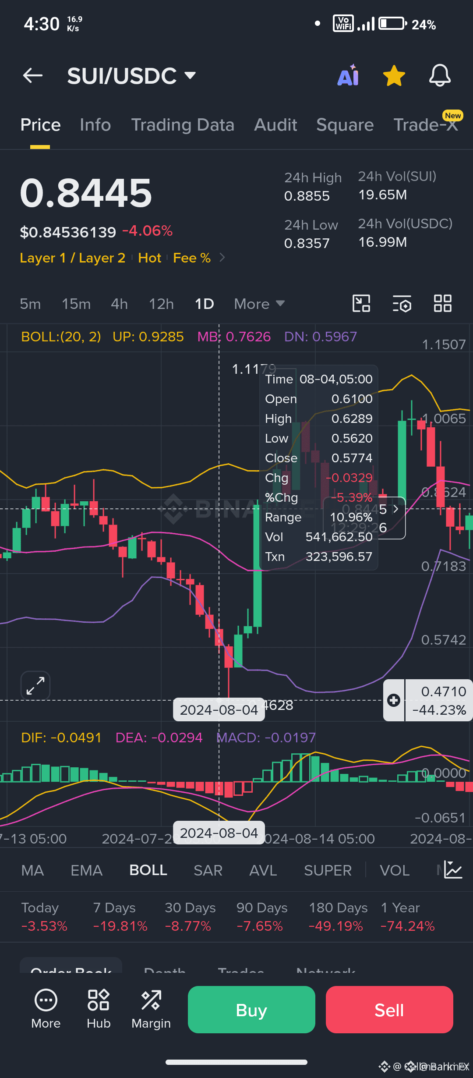This screenshot has width=473, height=1078.
Task: Select the 15m timeframe
Action: click(76, 304)
